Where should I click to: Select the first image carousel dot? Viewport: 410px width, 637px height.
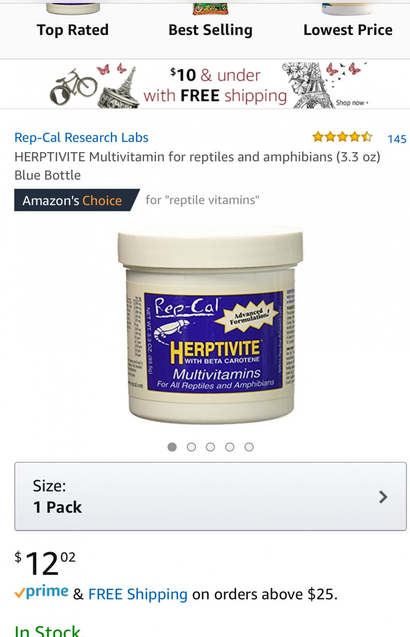(172, 447)
